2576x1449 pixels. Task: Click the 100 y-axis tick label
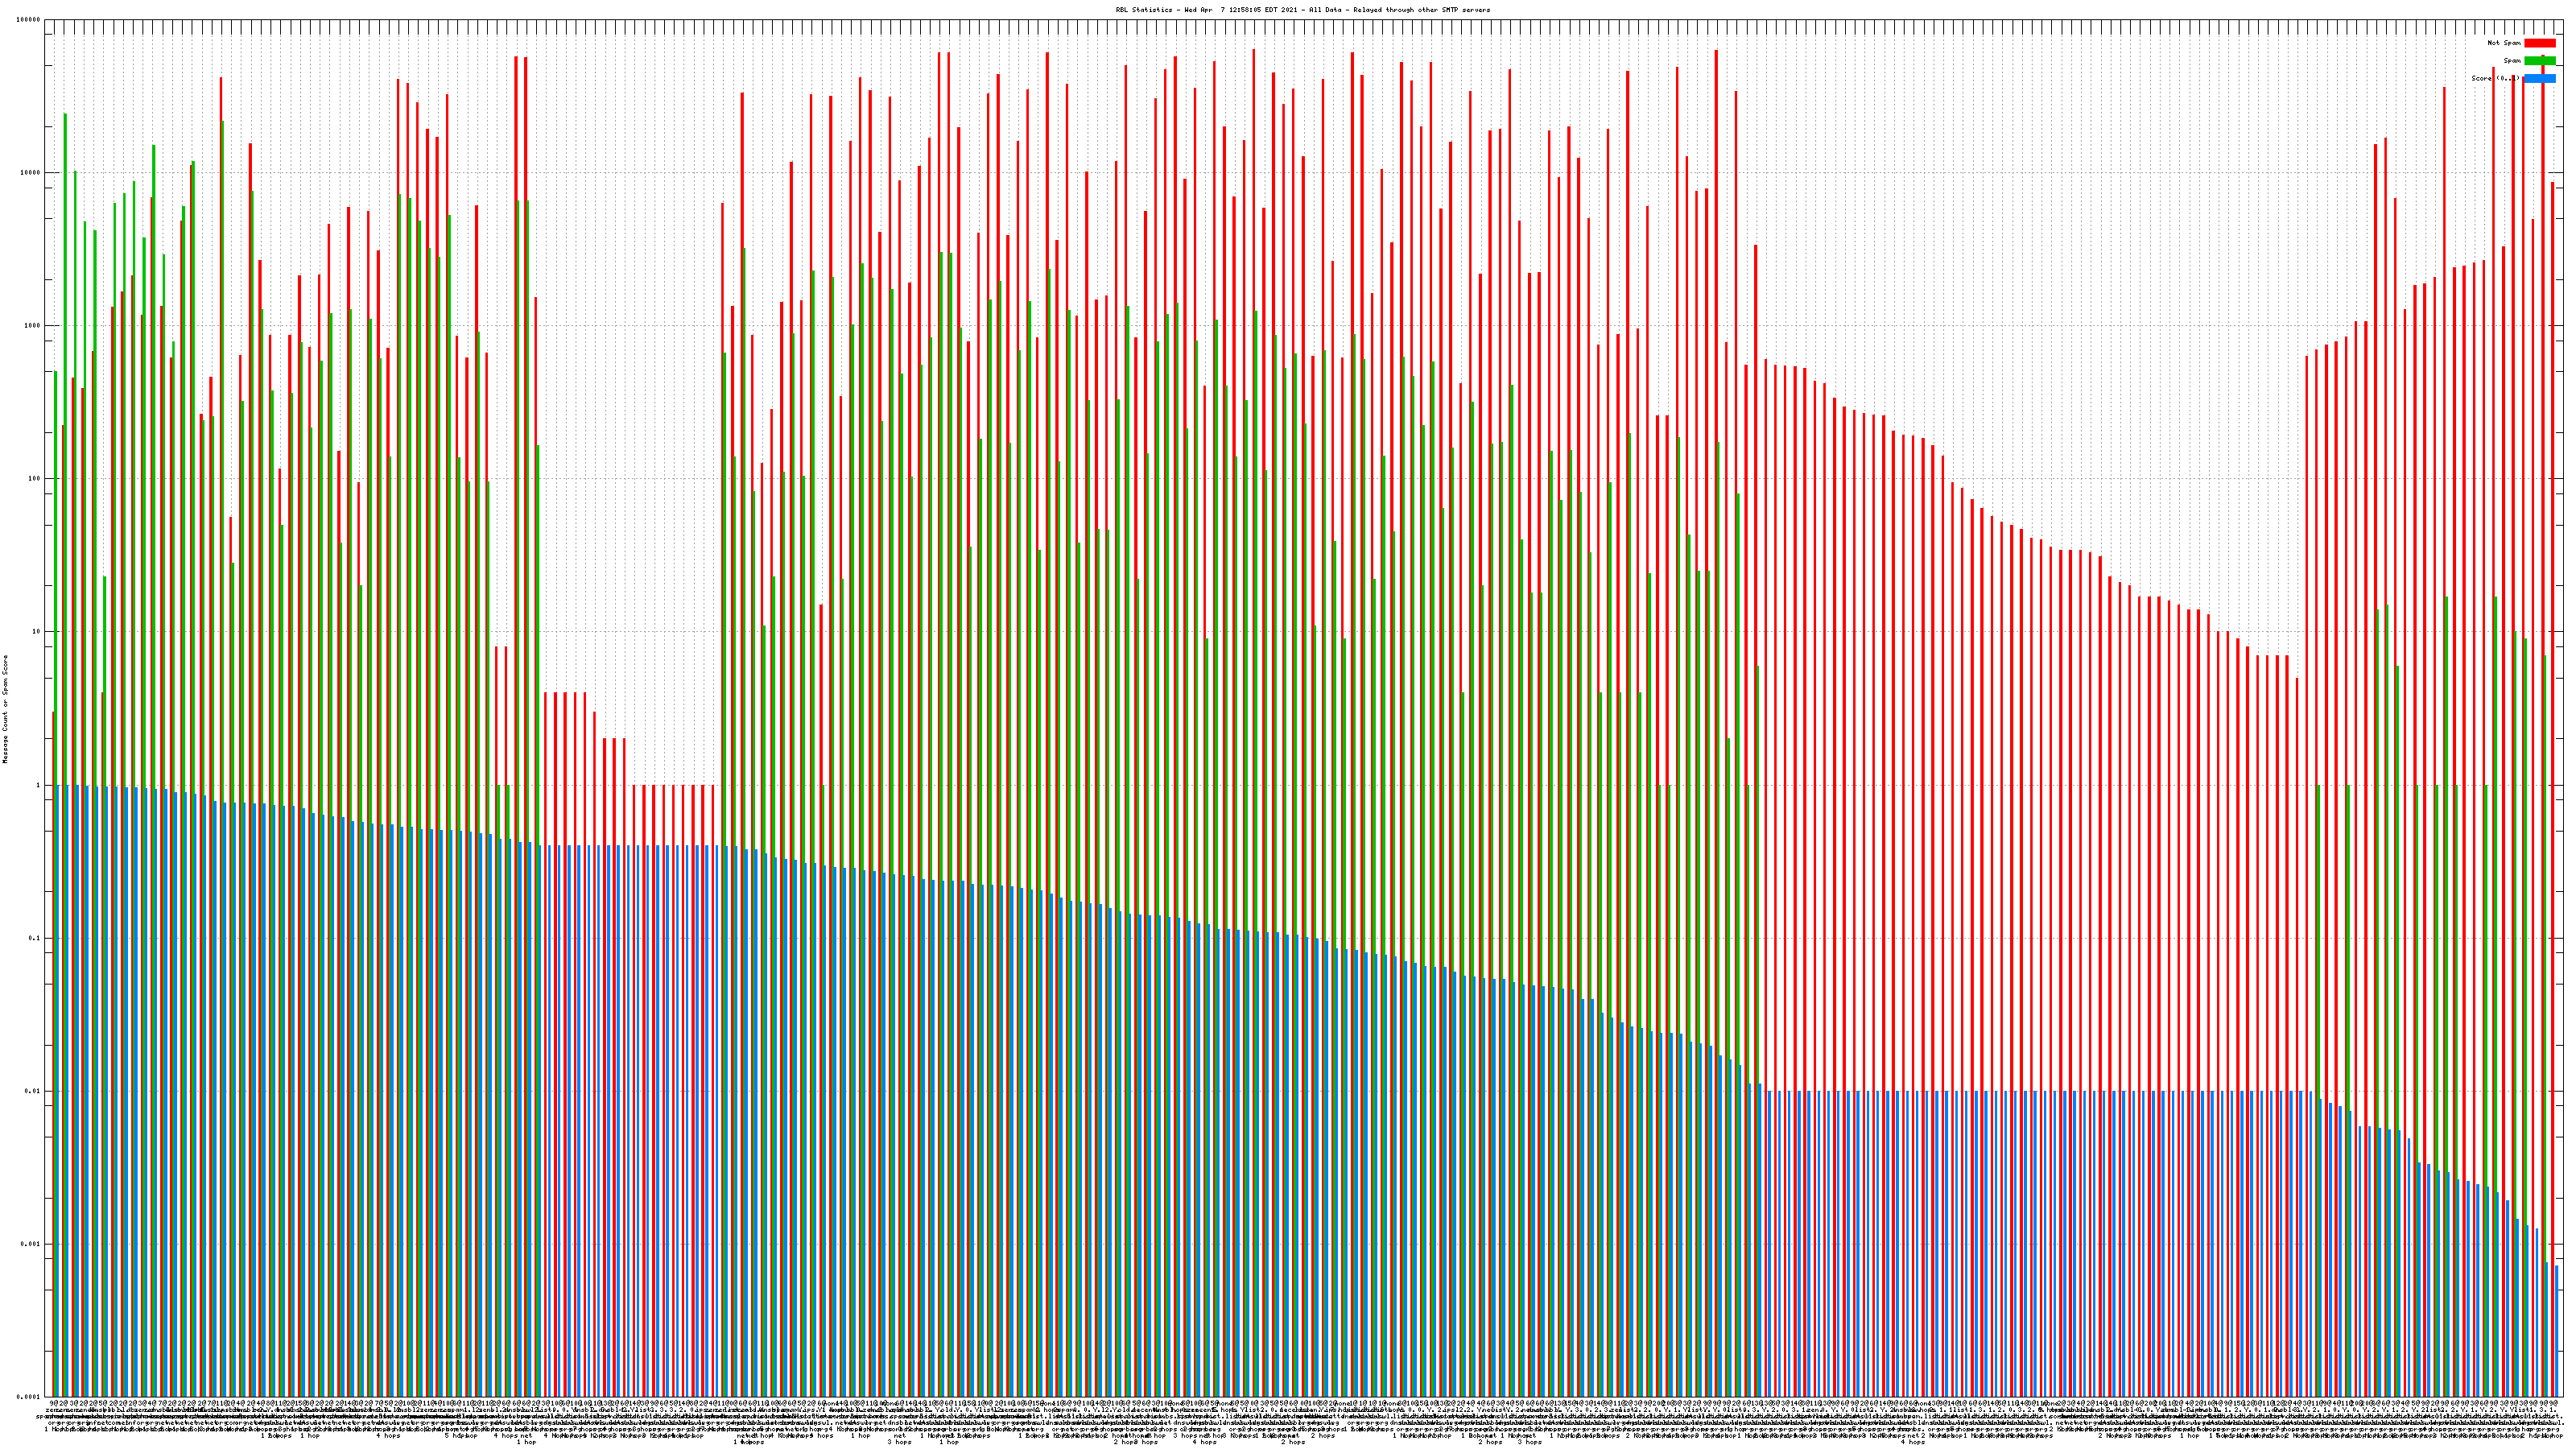35,478
